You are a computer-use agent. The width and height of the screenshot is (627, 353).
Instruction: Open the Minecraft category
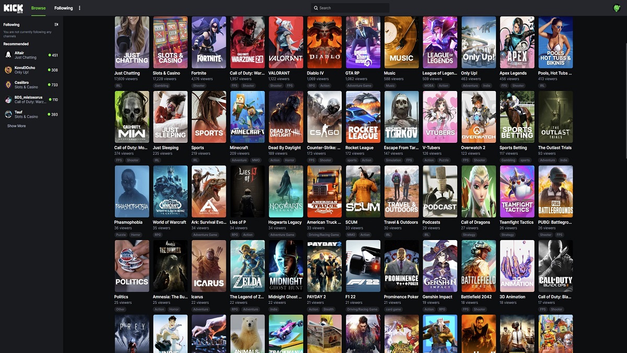(x=247, y=116)
